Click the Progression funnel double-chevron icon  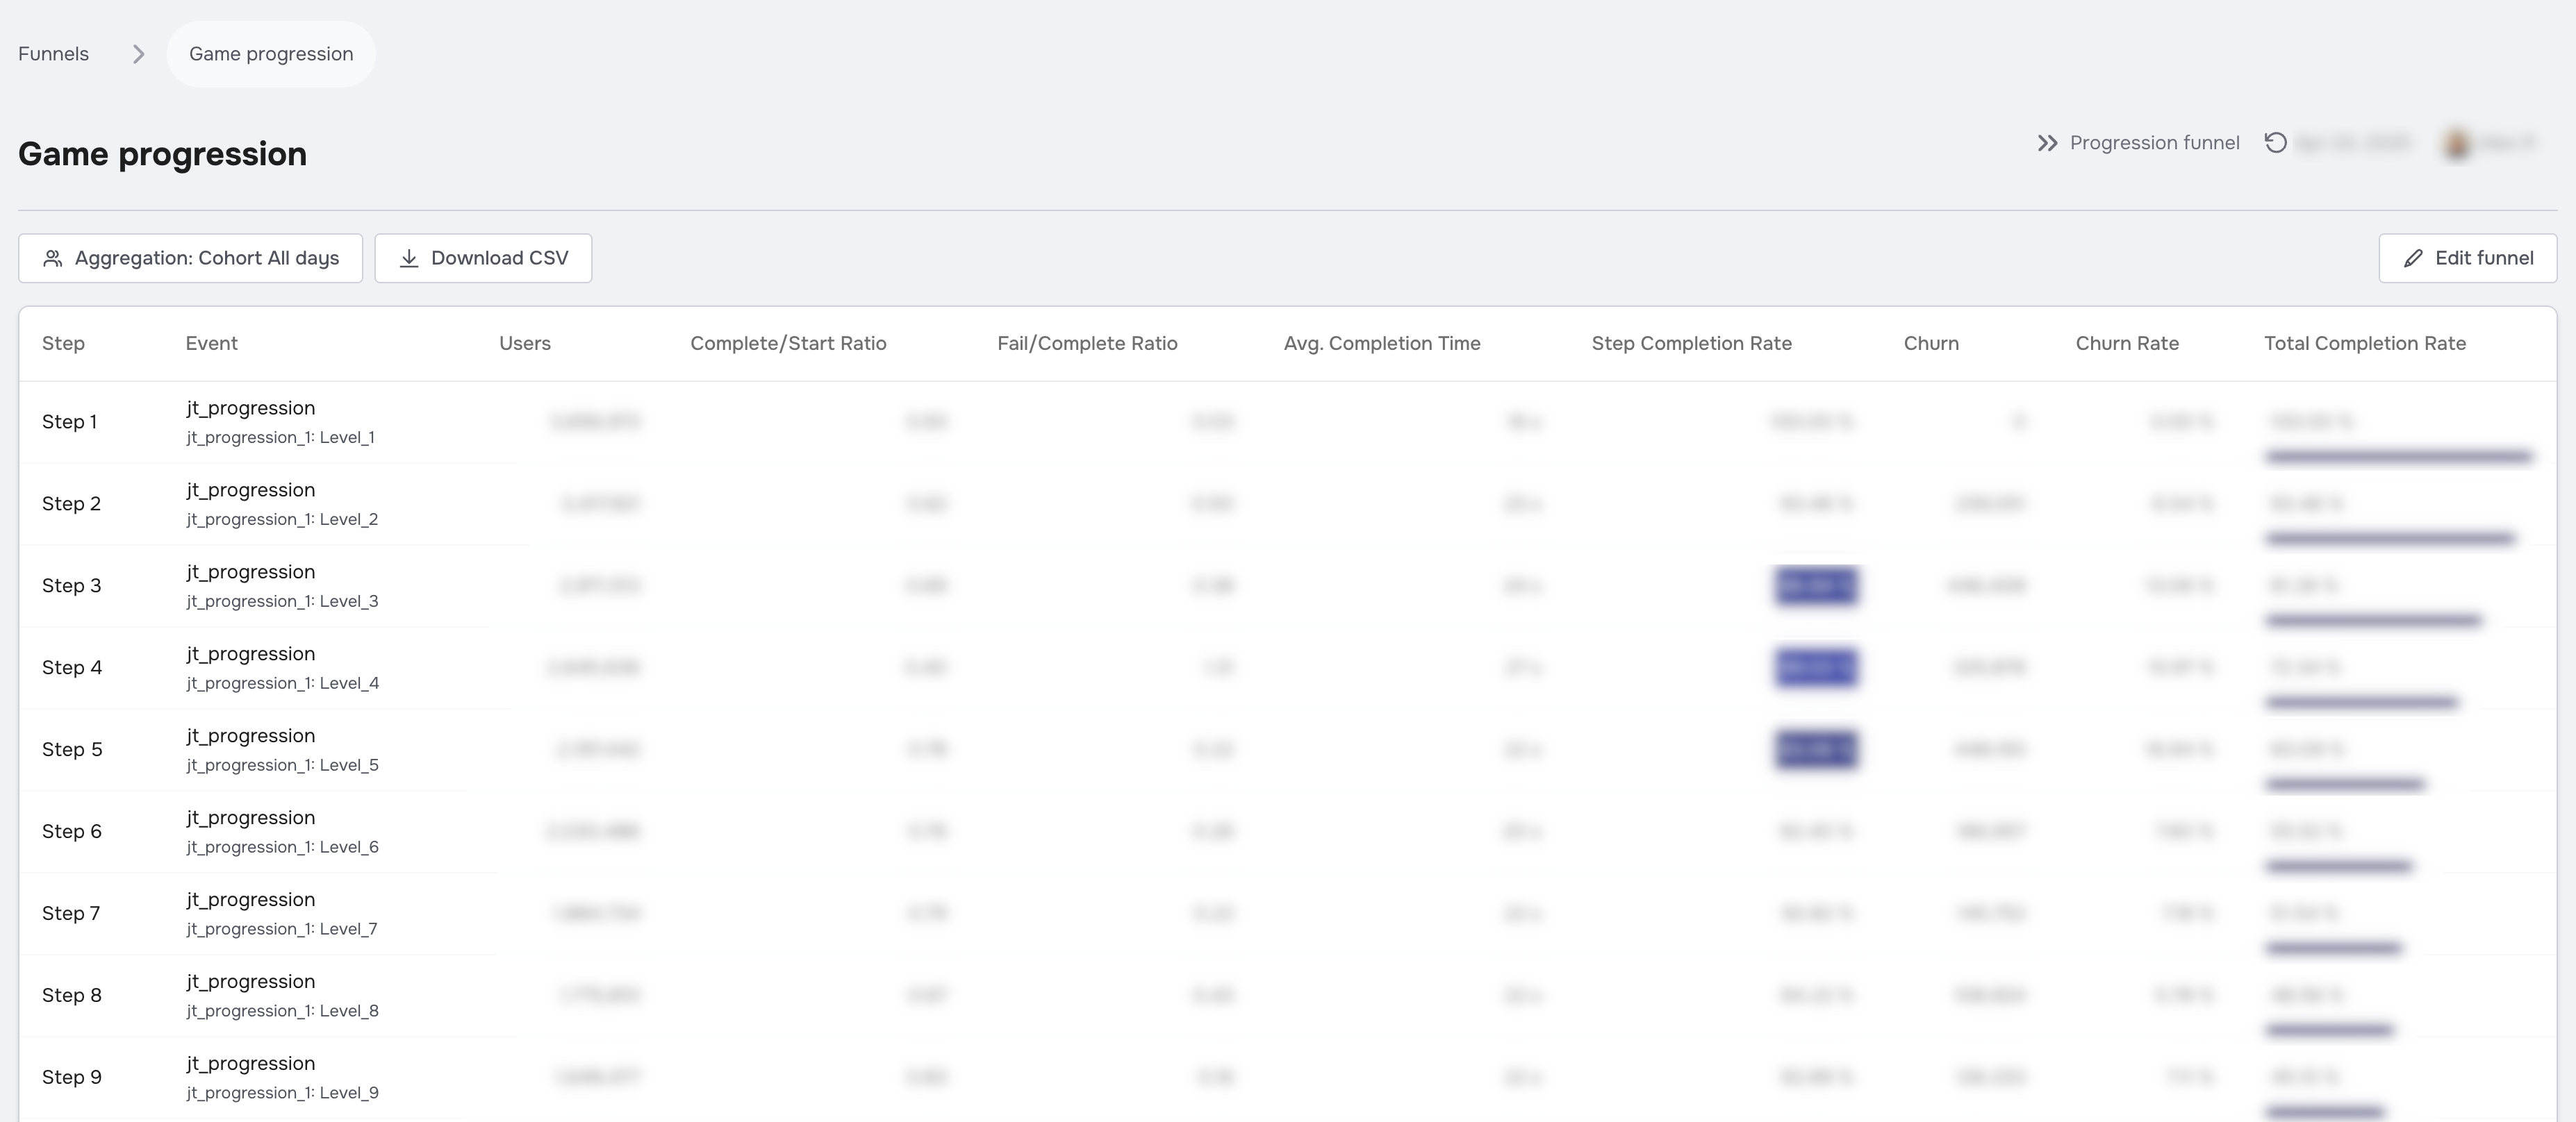tap(2047, 143)
